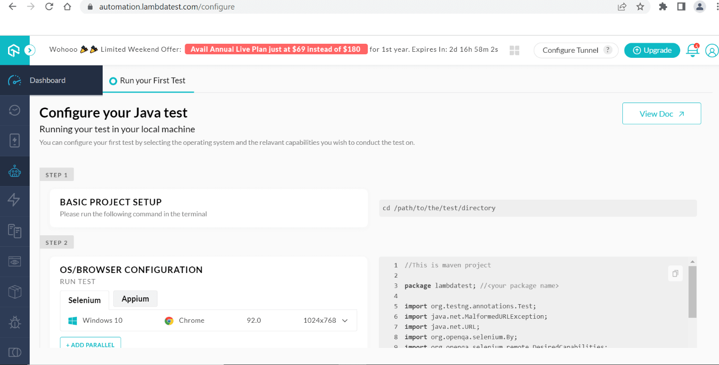Switch to the Appium tab
The image size is (719, 365).
[x=135, y=298]
